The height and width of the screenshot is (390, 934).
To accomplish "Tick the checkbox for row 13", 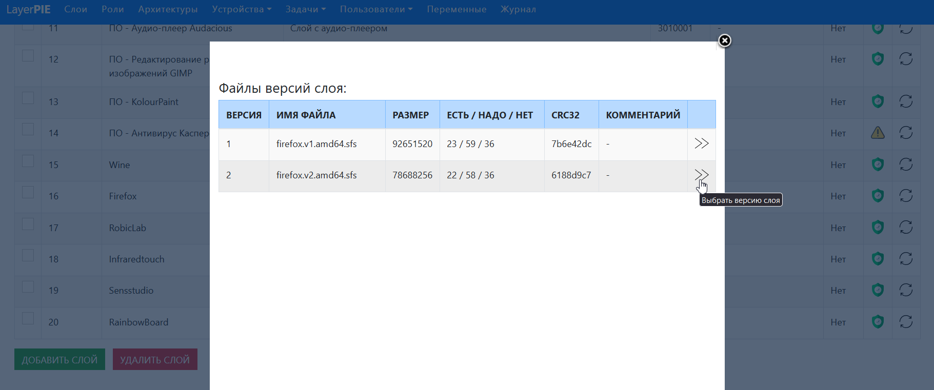I will click(28, 98).
